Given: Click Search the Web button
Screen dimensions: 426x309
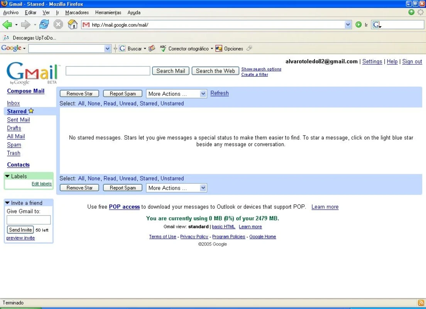Looking at the screenshot, I should pos(215,71).
